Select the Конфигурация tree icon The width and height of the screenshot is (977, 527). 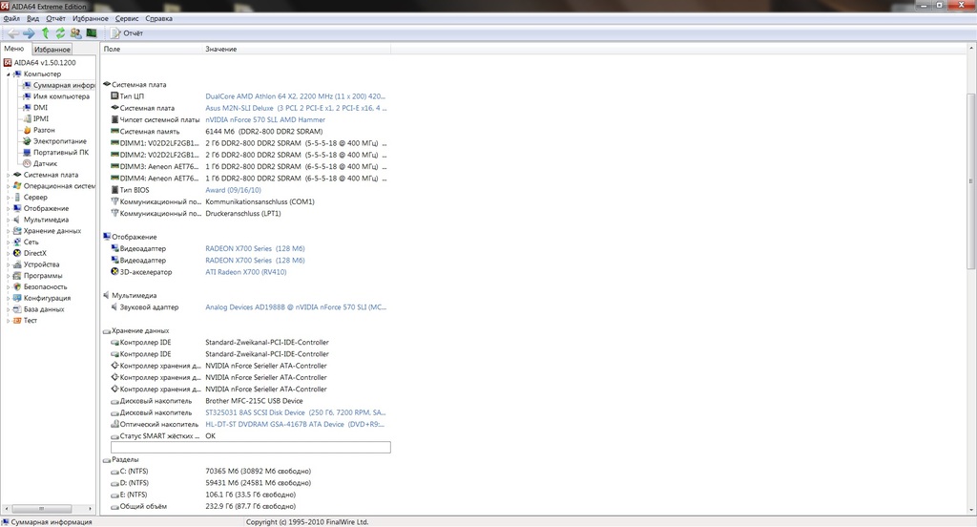click(x=17, y=298)
